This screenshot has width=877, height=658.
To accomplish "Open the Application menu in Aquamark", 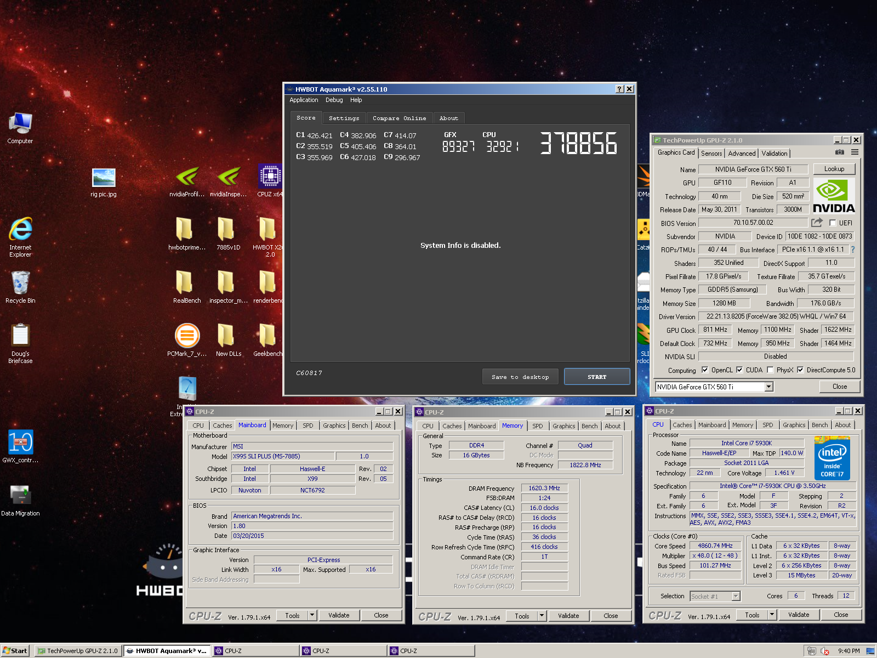I will 304,100.
